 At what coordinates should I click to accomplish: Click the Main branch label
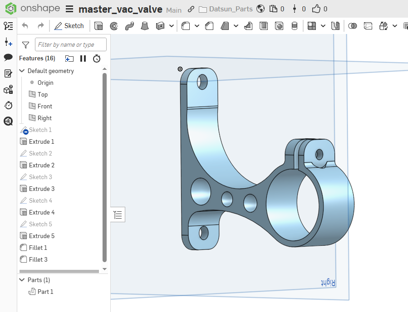173,10
